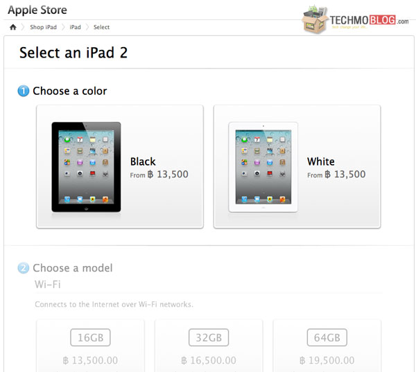Viewport: 416px width, 372px height.
Task: Open the Shop iPad breadcrumb link
Action: pyautogui.click(x=43, y=27)
